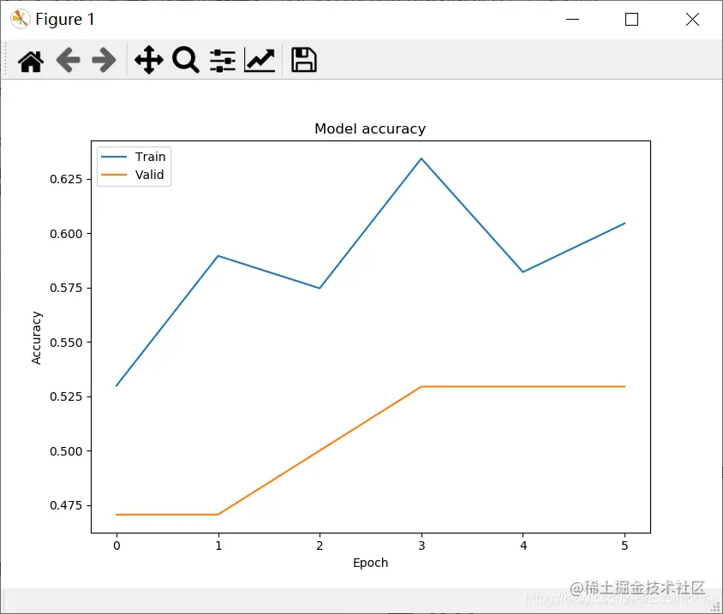Click the blue Train line peak at epoch 3
Viewport: 723px width, 614px height.
pyautogui.click(x=421, y=158)
